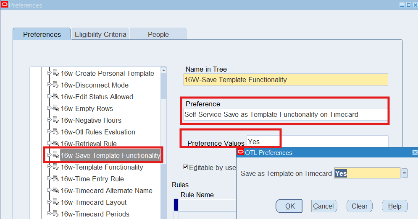
Task: Click the node icon beside 16w-Edit Status Allowed
Action: [55, 97]
